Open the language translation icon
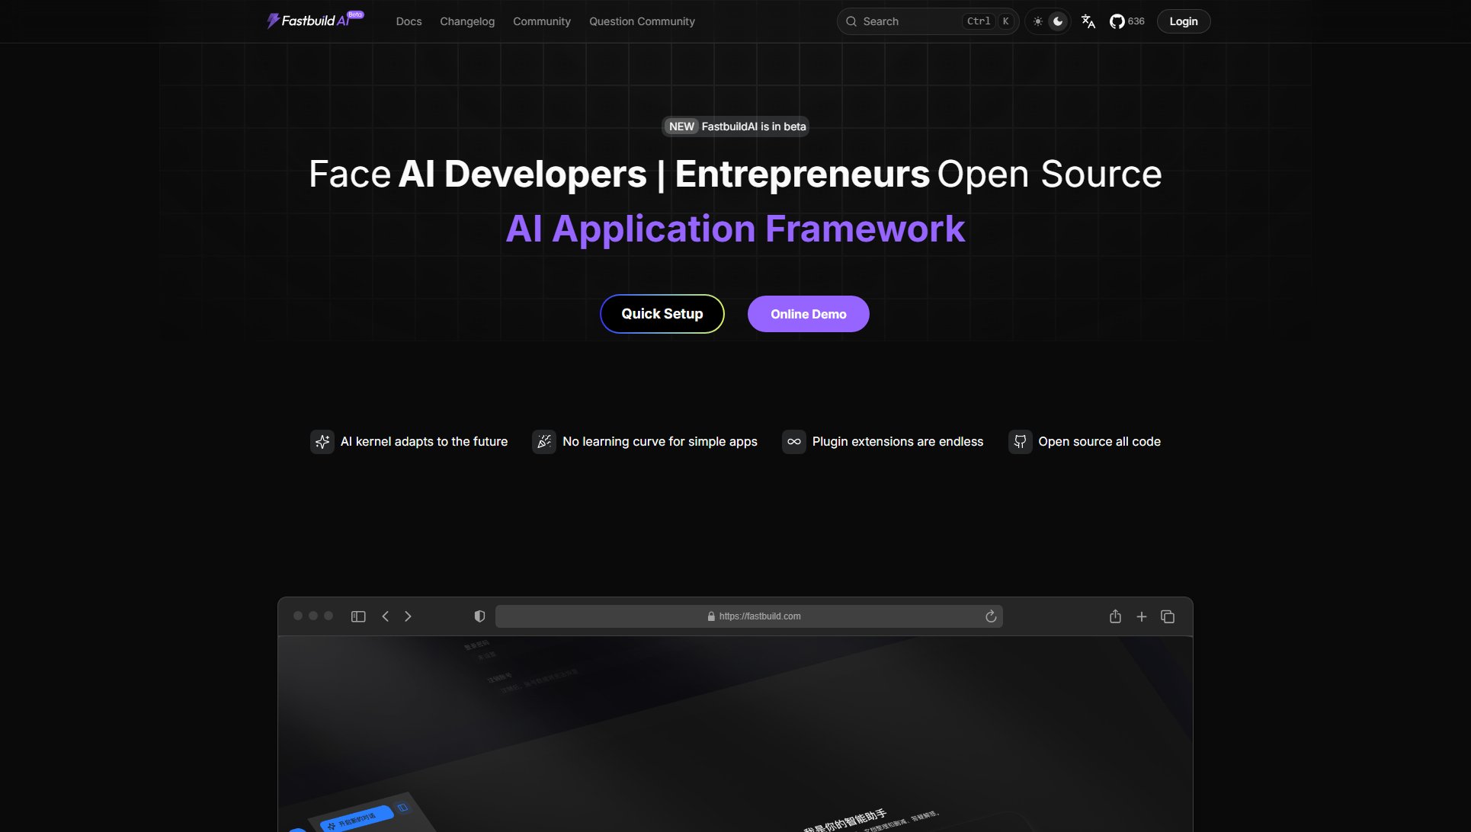This screenshot has width=1471, height=832. click(x=1088, y=21)
